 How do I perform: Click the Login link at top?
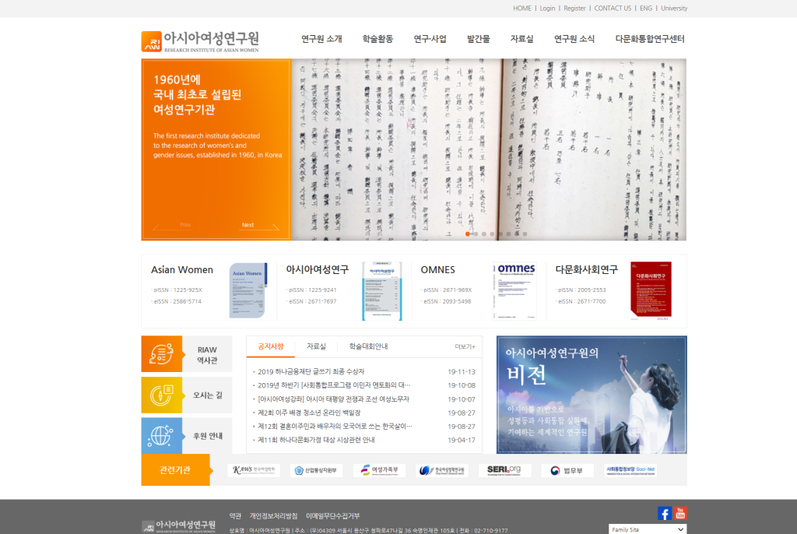pos(547,9)
